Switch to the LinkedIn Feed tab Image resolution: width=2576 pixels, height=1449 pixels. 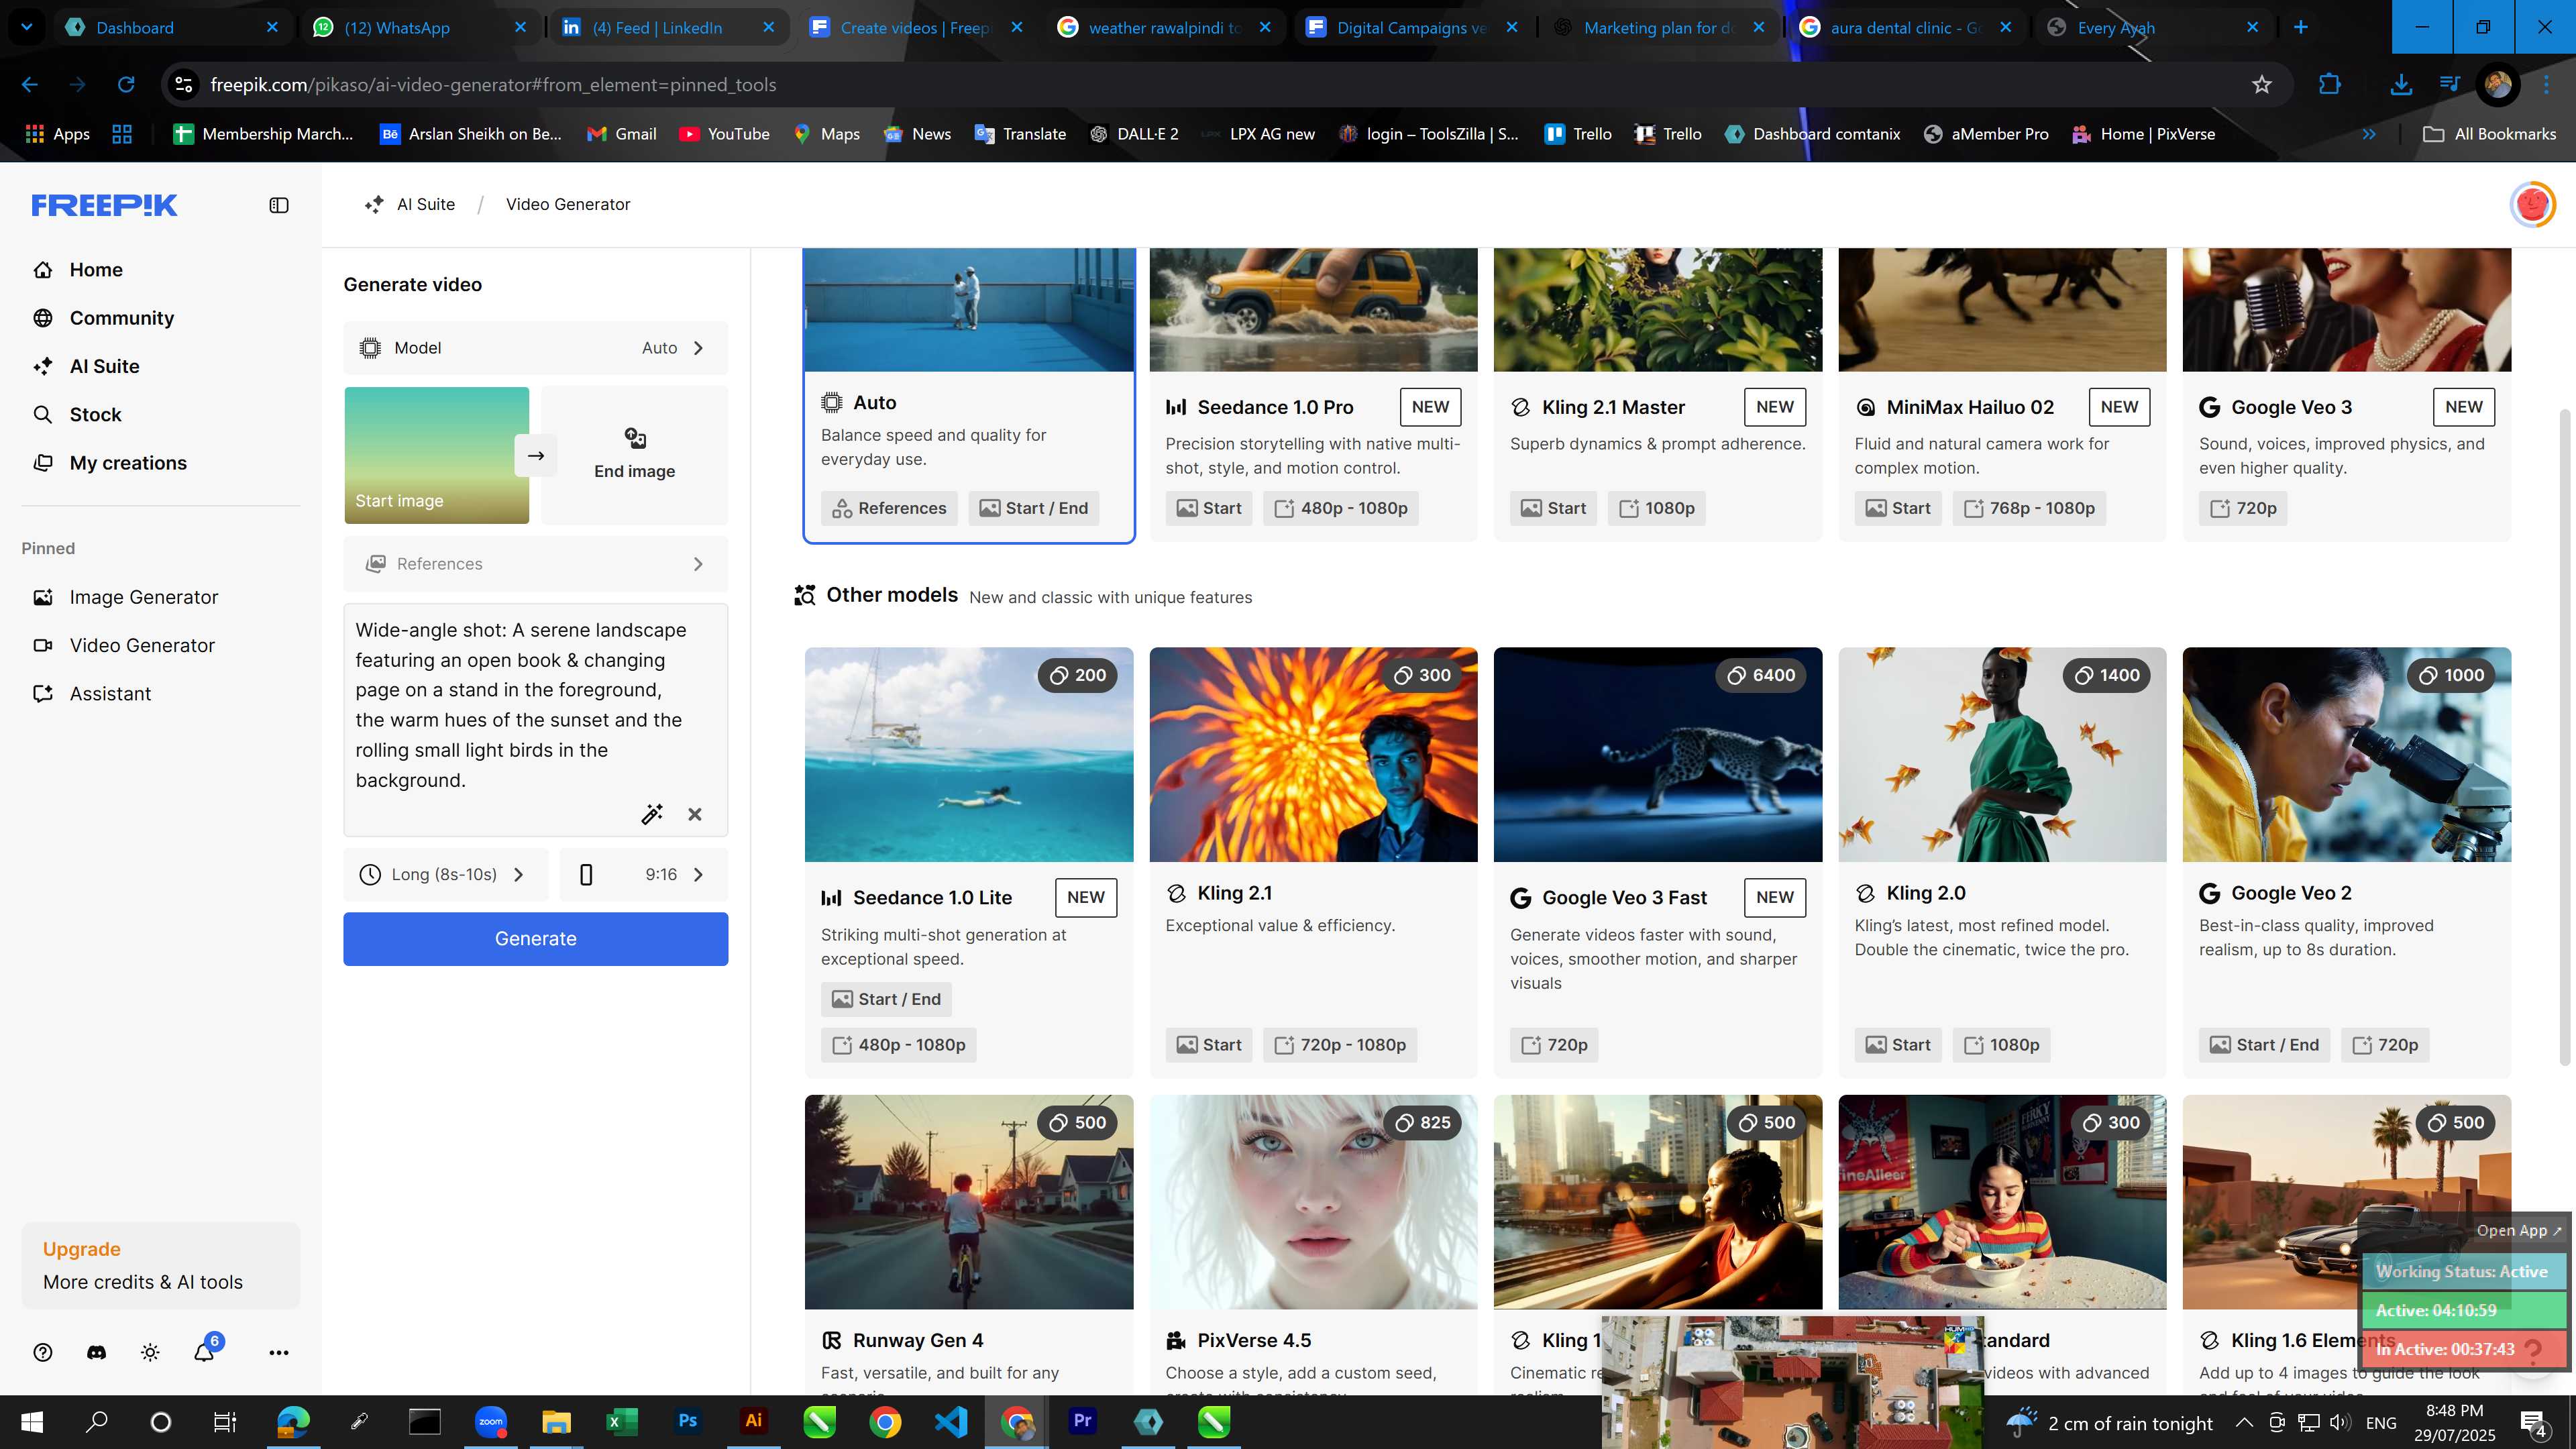click(x=668, y=27)
